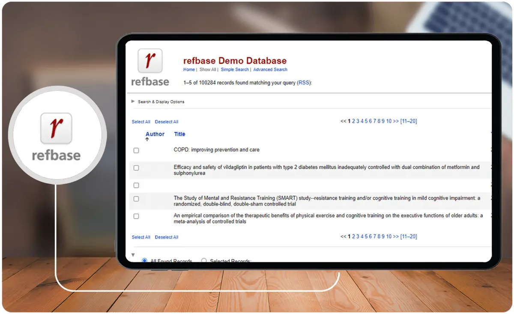Click the >> next arrow in the lower pagination

click(396, 236)
